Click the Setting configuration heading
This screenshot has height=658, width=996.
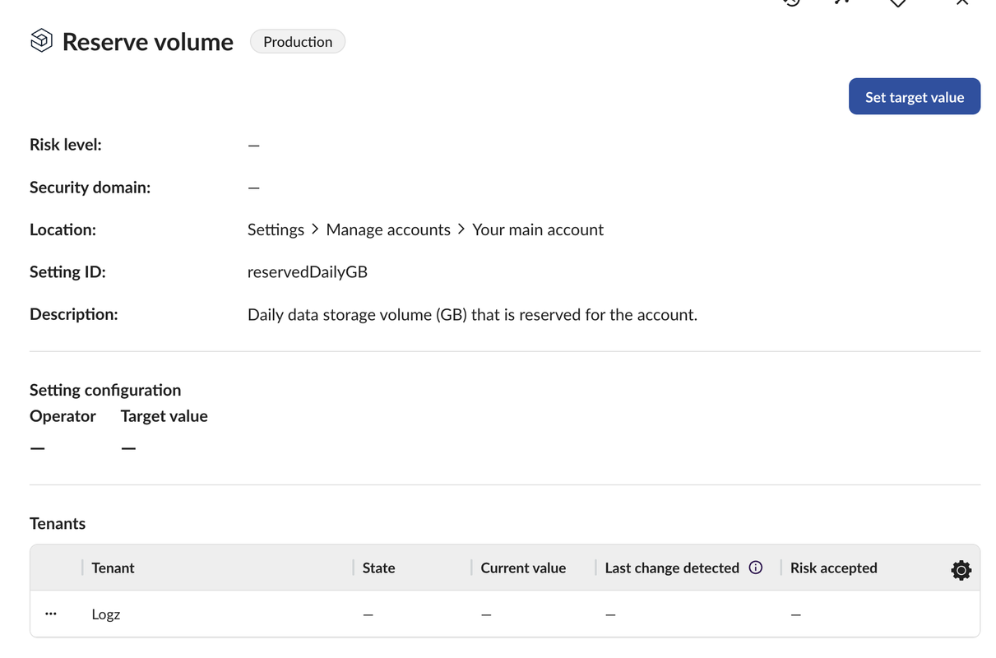click(105, 390)
